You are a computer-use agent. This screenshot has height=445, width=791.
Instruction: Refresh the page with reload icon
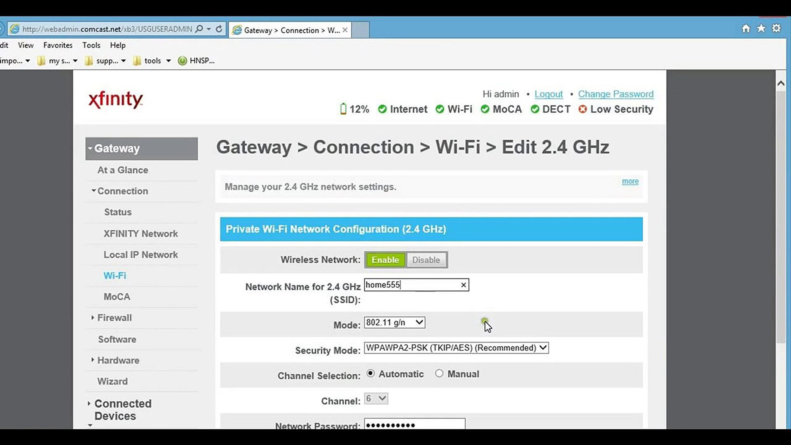click(219, 29)
